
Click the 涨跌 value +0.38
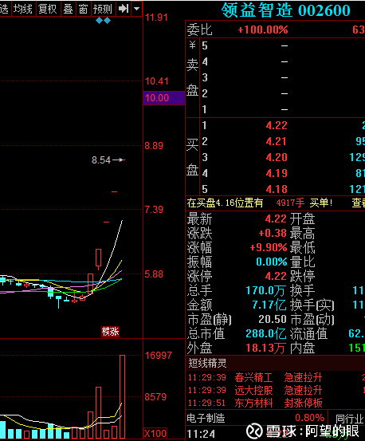[x=273, y=233]
